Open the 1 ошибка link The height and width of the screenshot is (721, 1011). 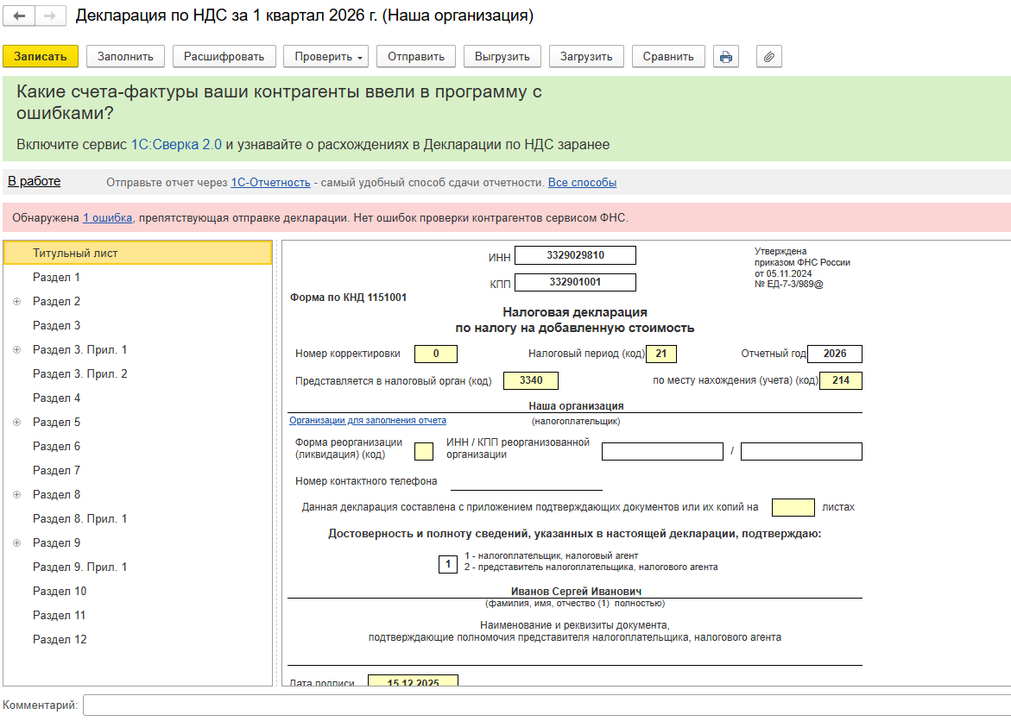click(108, 218)
